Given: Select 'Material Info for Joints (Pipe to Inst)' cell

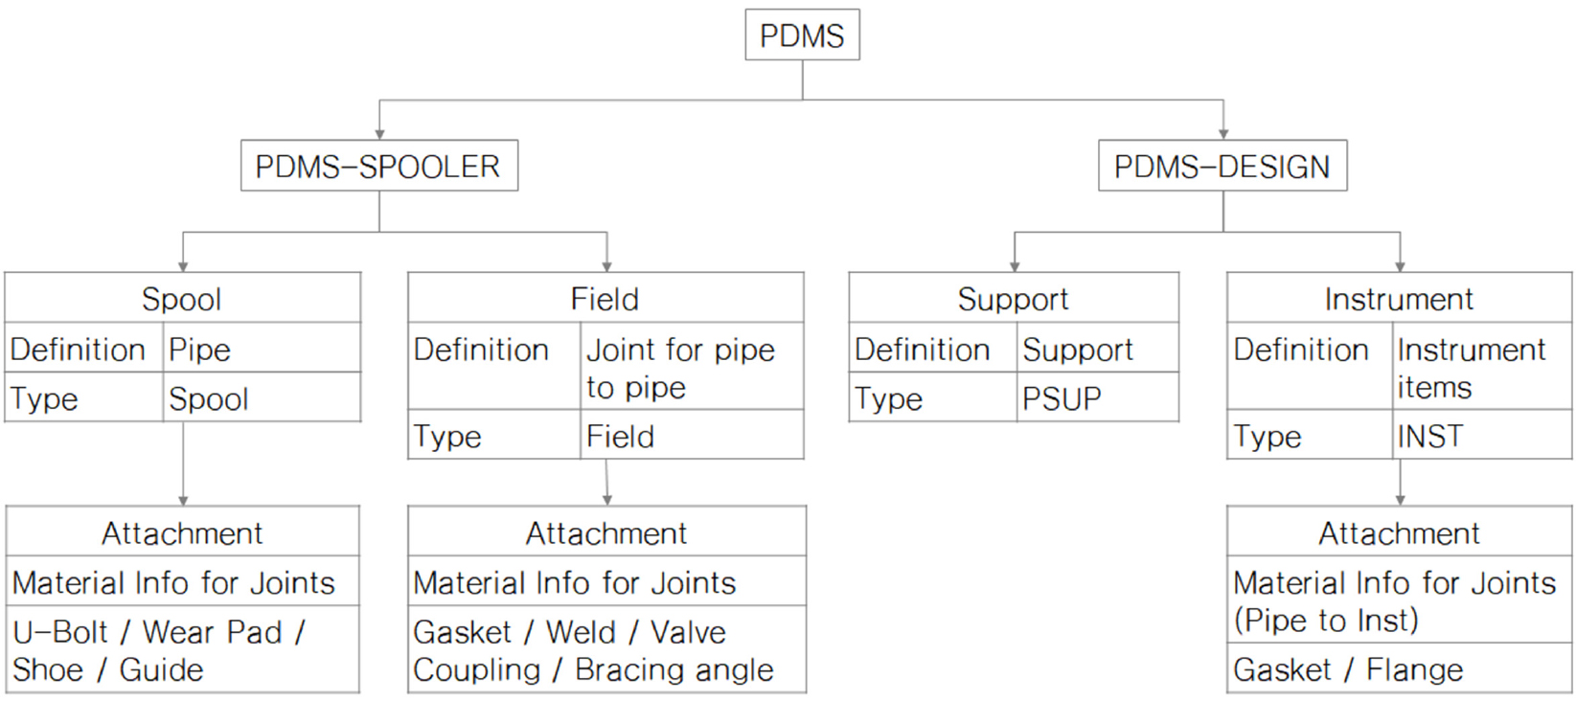Looking at the screenshot, I should click(1399, 599).
